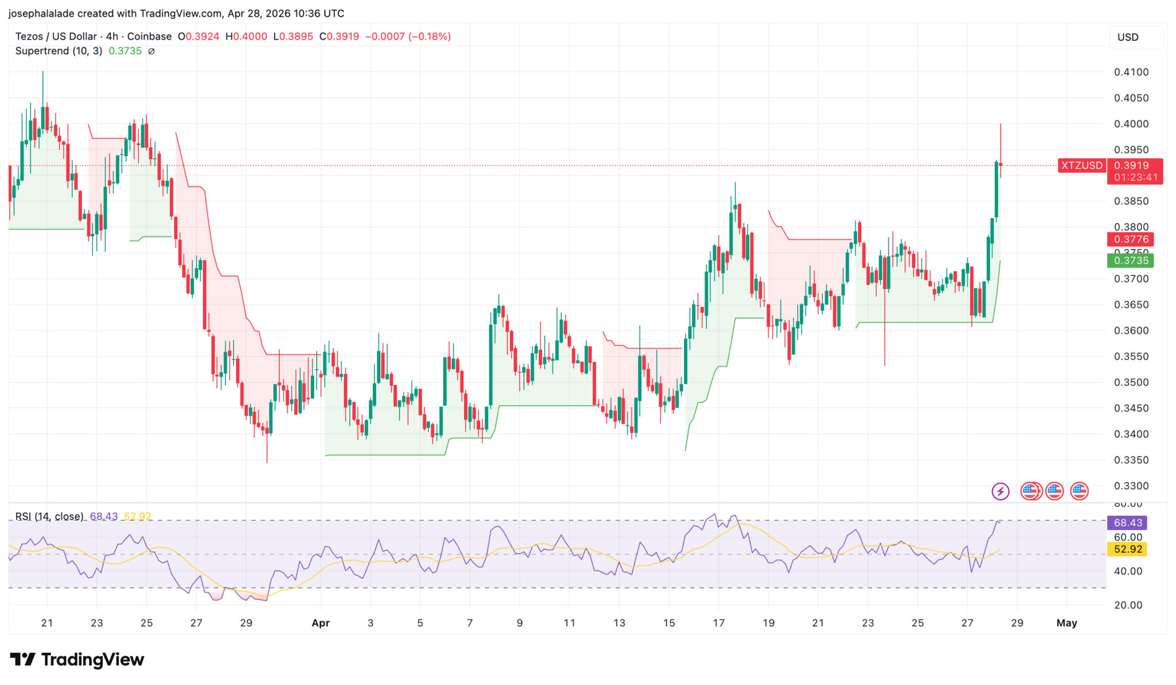Open the USD currency selector

click(x=1128, y=37)
